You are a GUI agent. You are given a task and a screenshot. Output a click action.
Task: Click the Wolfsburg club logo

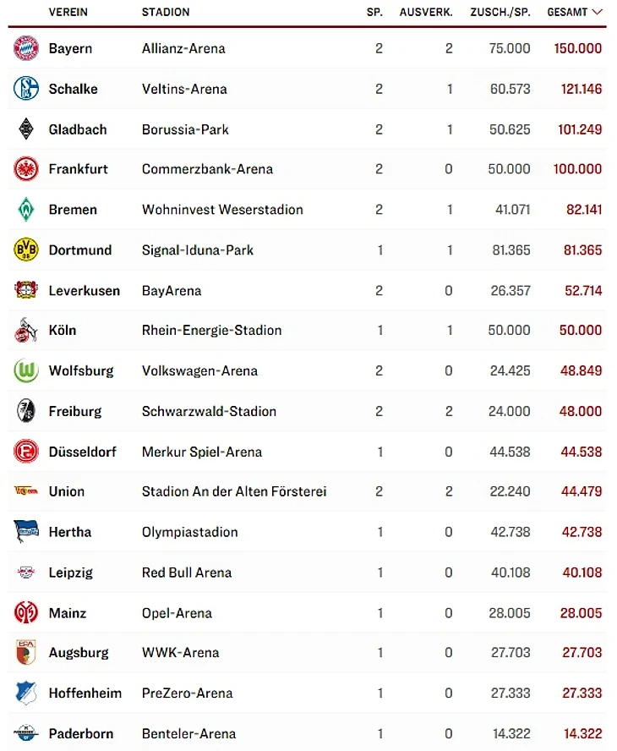pos(26,370)
